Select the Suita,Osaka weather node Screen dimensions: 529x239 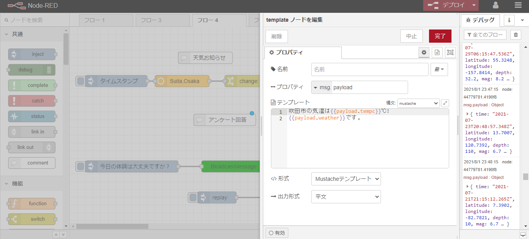(x=182, y=81)
